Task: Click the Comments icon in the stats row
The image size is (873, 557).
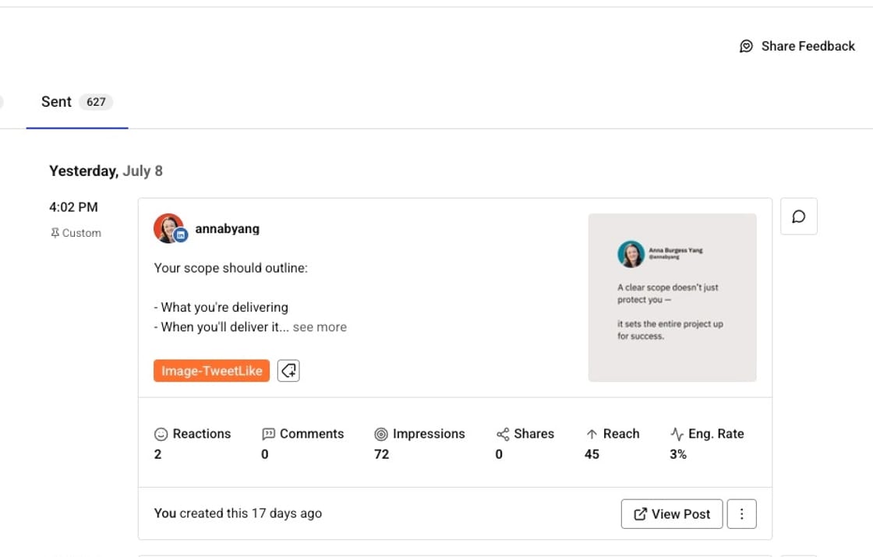Action: tap(269, 434)
